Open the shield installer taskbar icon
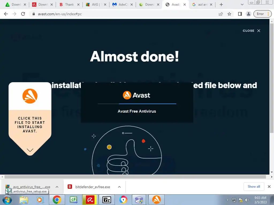 139,200
